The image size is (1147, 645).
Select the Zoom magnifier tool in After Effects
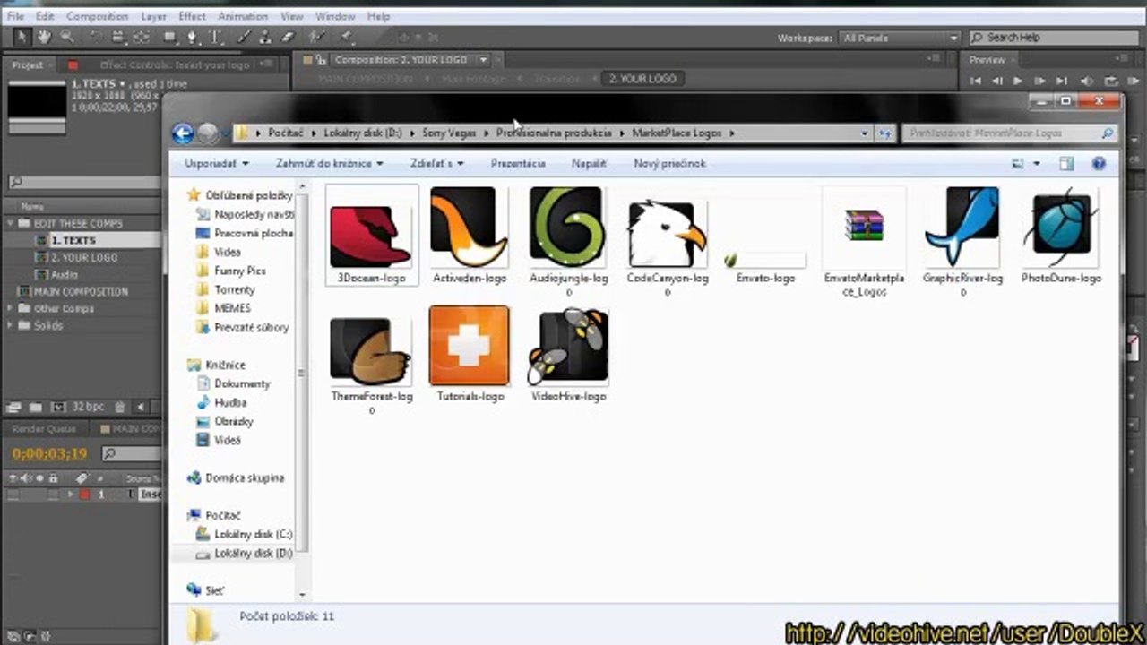(x=66, y=37)
